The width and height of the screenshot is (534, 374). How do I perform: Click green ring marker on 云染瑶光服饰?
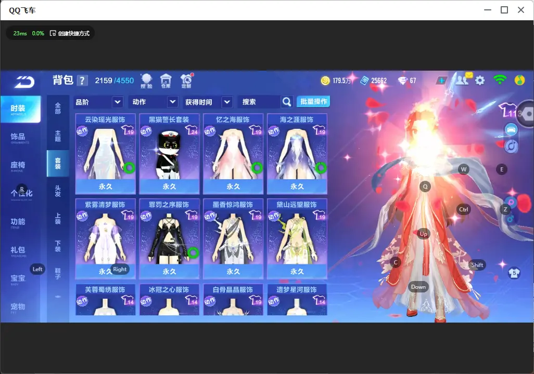click(129, 167)
